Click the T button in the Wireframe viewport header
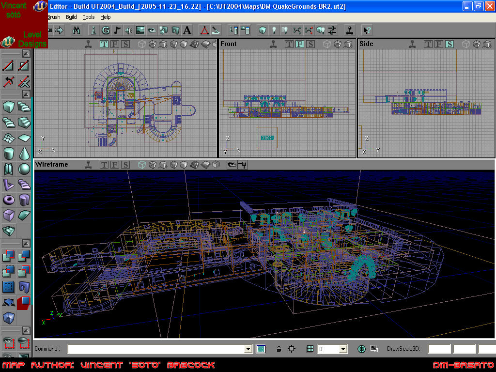The image size is (496, 372). pyautogui.click(x=104, y=165)
